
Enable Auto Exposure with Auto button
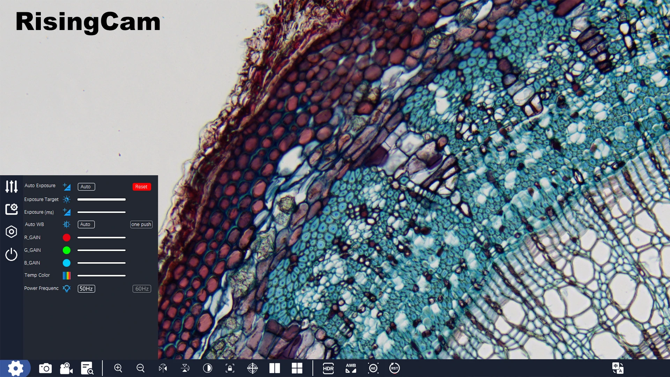pos(86,187)
